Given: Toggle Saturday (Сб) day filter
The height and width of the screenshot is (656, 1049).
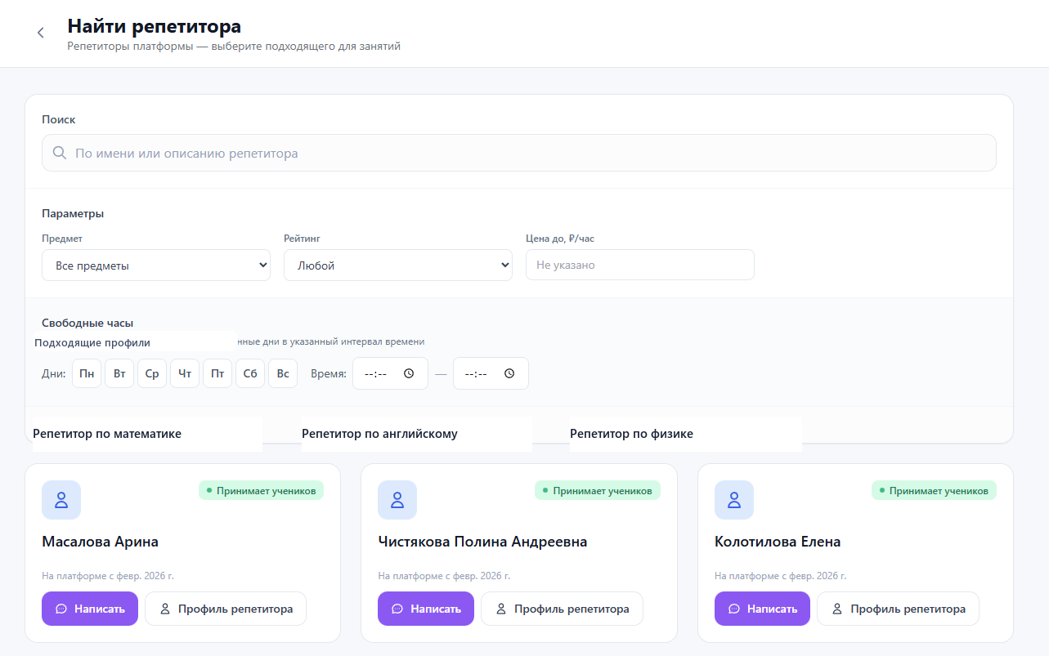Looking at the screenshot, I should pos(250,373).
